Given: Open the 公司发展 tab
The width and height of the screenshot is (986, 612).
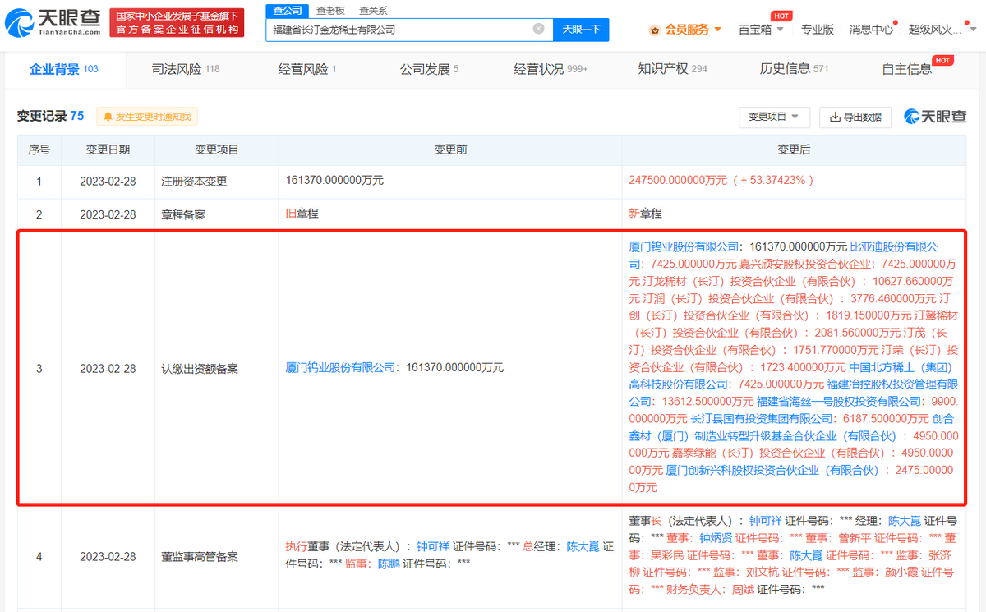Looking at the screenshot, I should click(429, 69).
